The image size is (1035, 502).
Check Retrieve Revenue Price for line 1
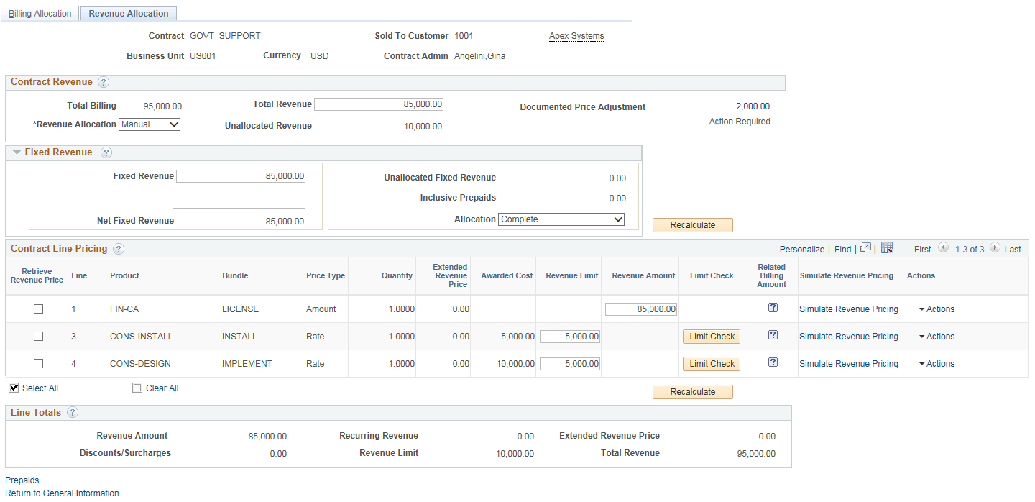(x=38, y=309)
